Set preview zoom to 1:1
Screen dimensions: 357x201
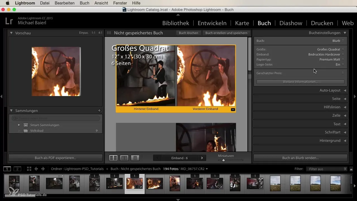click(93, 33)
